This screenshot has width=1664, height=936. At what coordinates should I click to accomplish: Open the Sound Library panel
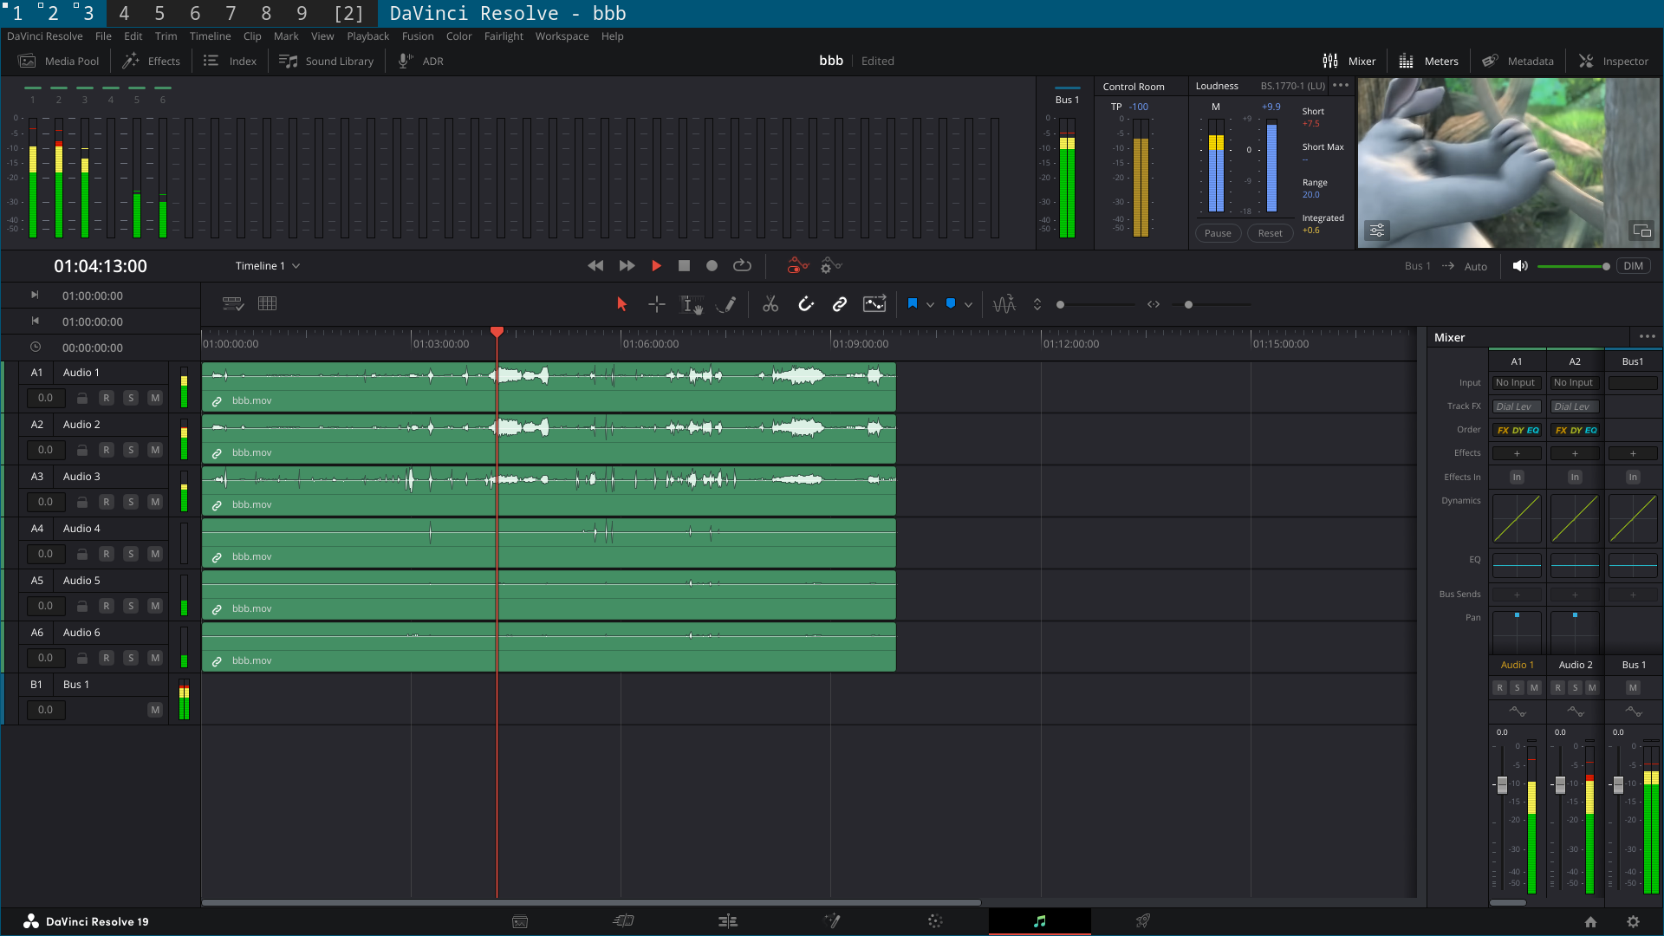coord(327,62)
